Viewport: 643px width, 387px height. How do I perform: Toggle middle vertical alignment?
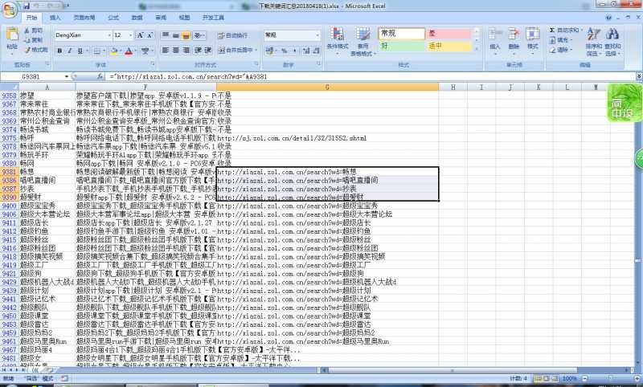(x=175, y=35)
